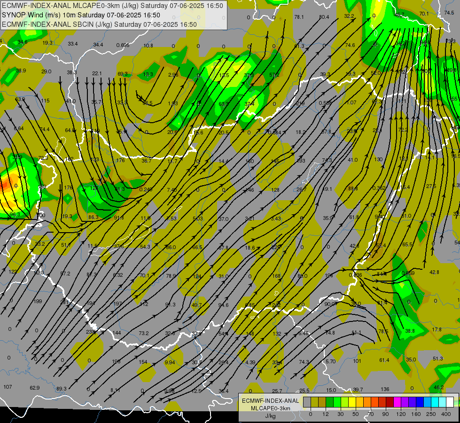Click the 38.8 value in green area
Image resolution: width=460 pixels, height=423 pixels.
tap(410, 331)
